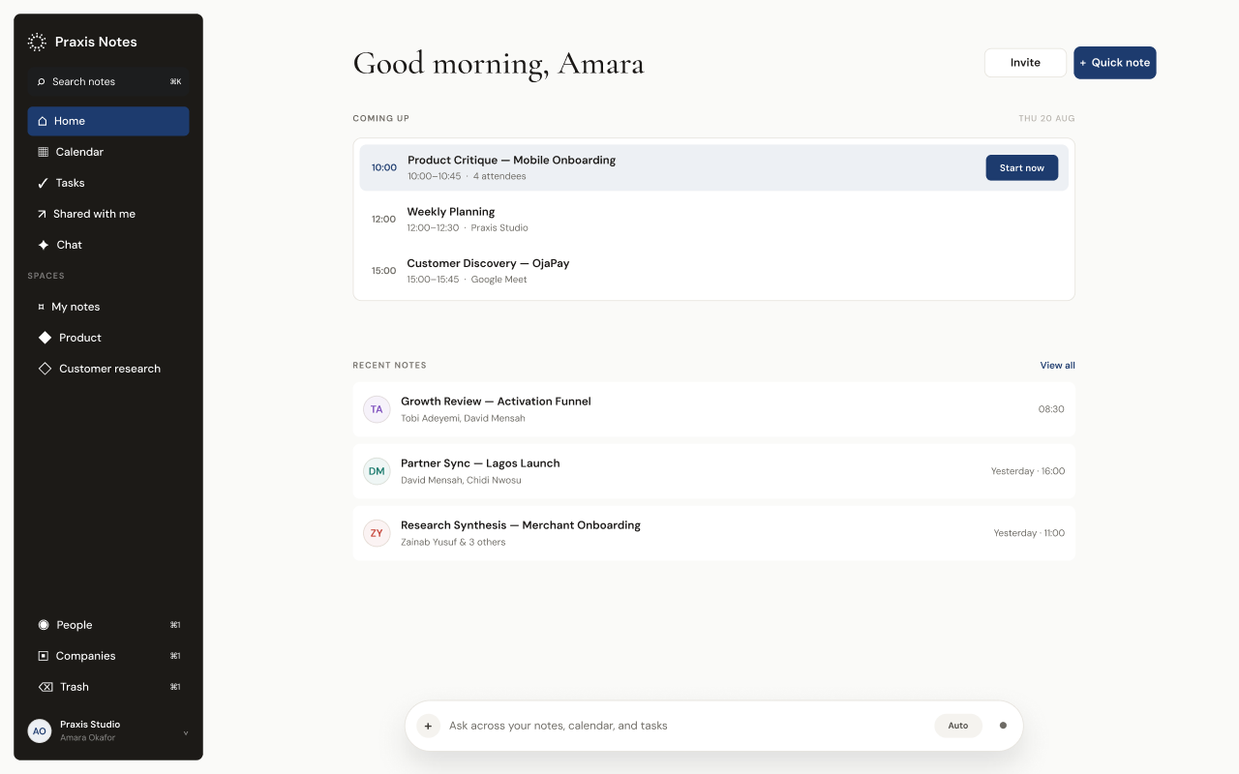Viewport: 1239px width, 774px height.
Task: Click the '15:00–15:45 · Google Meet' detail
Action: point(467,280)
